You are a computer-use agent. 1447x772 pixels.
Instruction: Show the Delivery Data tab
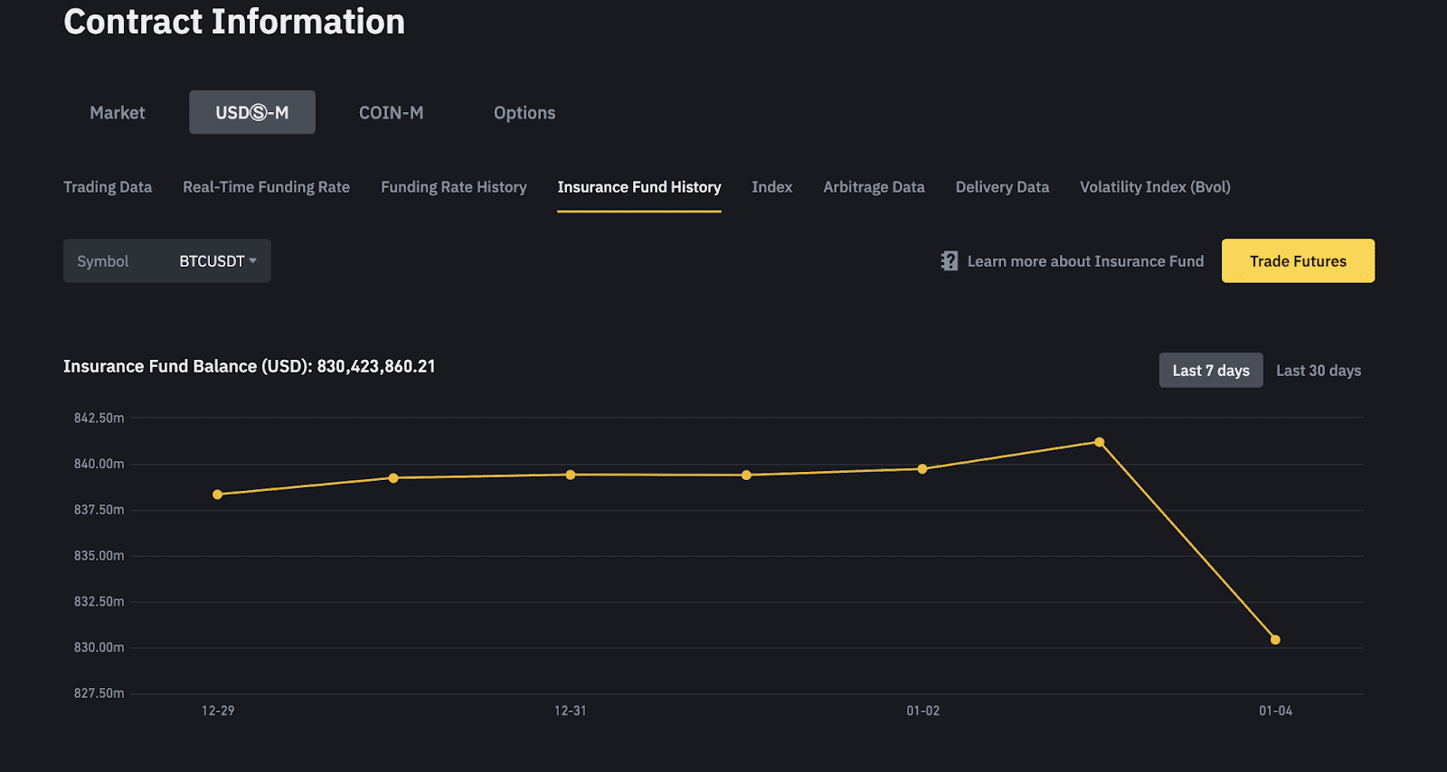(1002, 187)
